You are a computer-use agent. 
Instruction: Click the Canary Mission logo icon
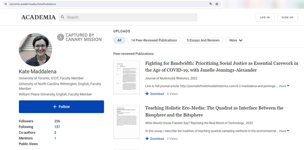click(60, 37)
